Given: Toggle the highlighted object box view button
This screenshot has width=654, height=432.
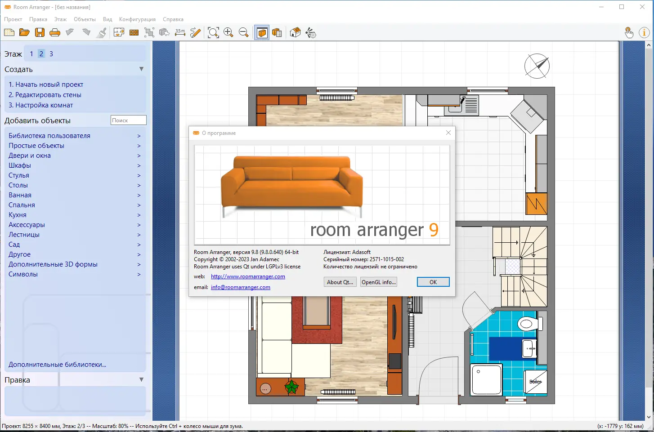Looking at the screenshot, I should pos(262,32).
